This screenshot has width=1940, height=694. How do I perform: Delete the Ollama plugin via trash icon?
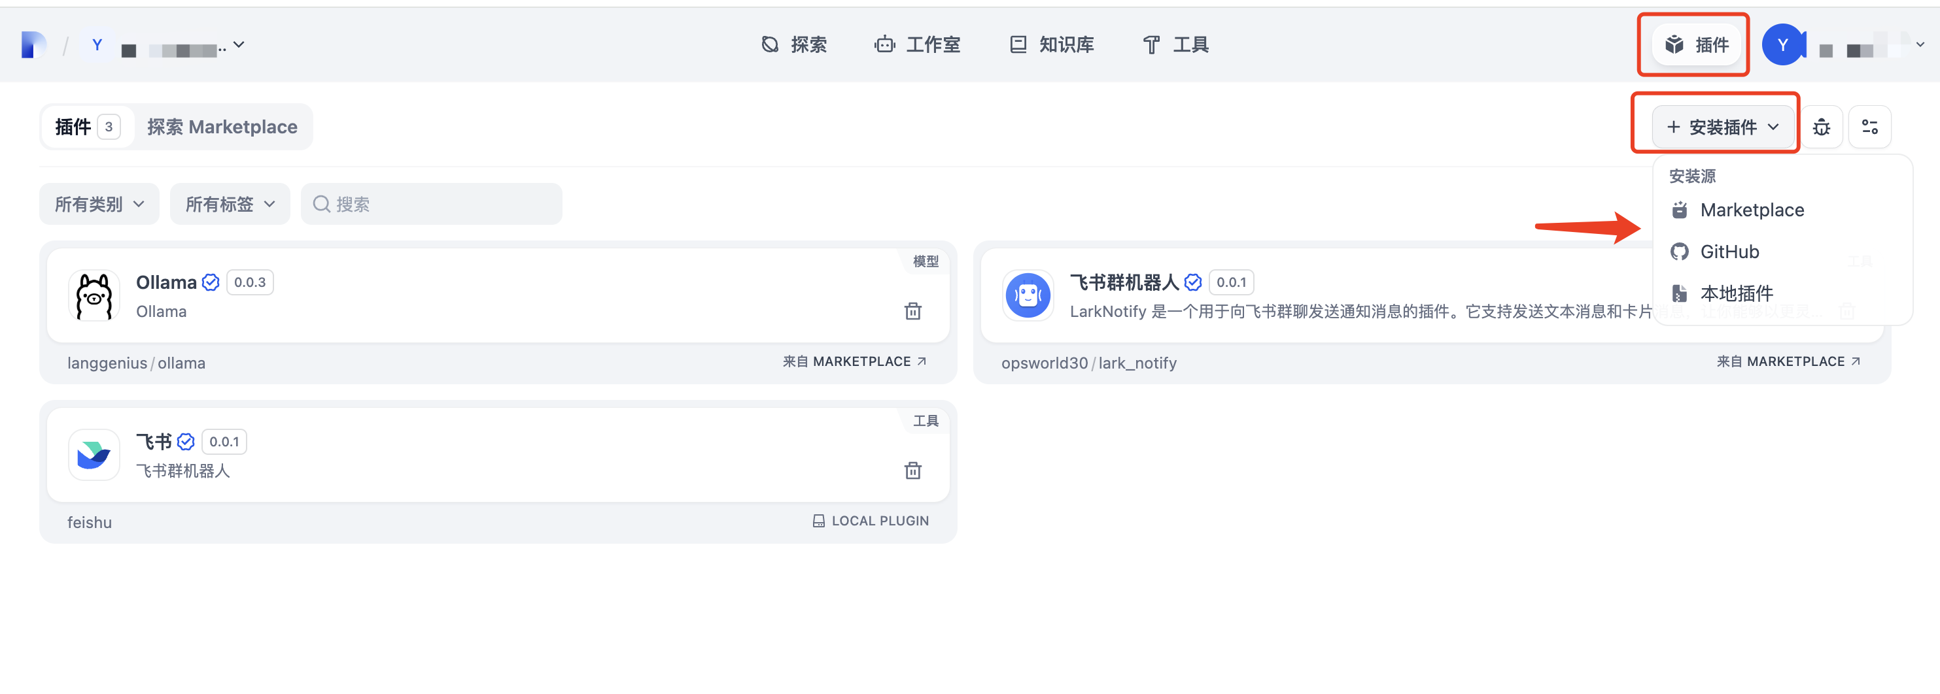[912, 311]
